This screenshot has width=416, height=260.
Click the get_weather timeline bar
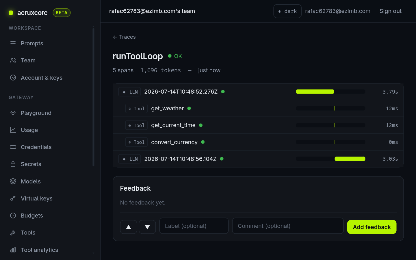coord(330,108)
